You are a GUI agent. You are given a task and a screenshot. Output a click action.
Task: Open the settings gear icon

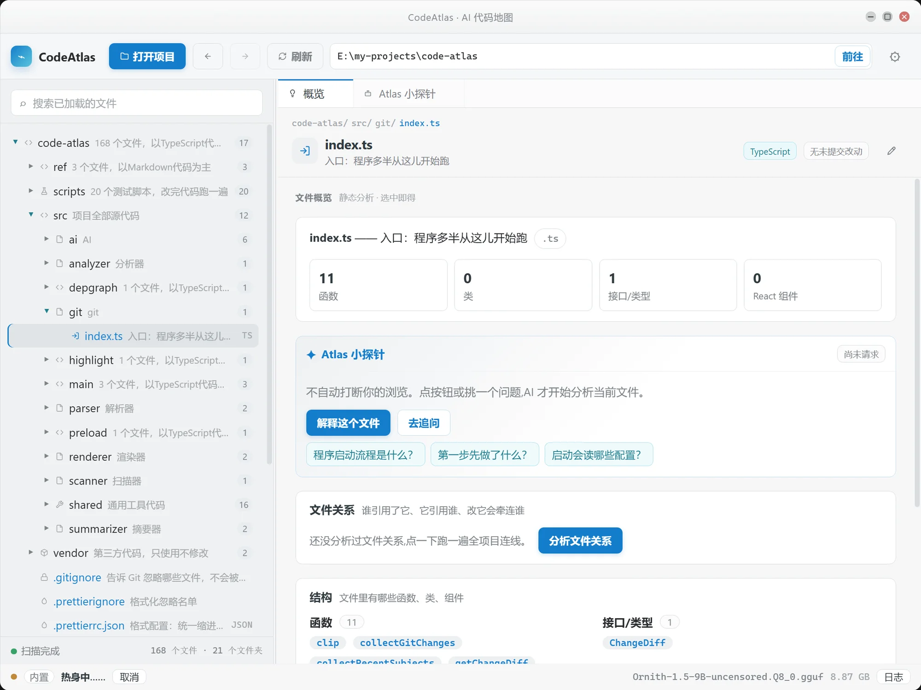point(895,57)
